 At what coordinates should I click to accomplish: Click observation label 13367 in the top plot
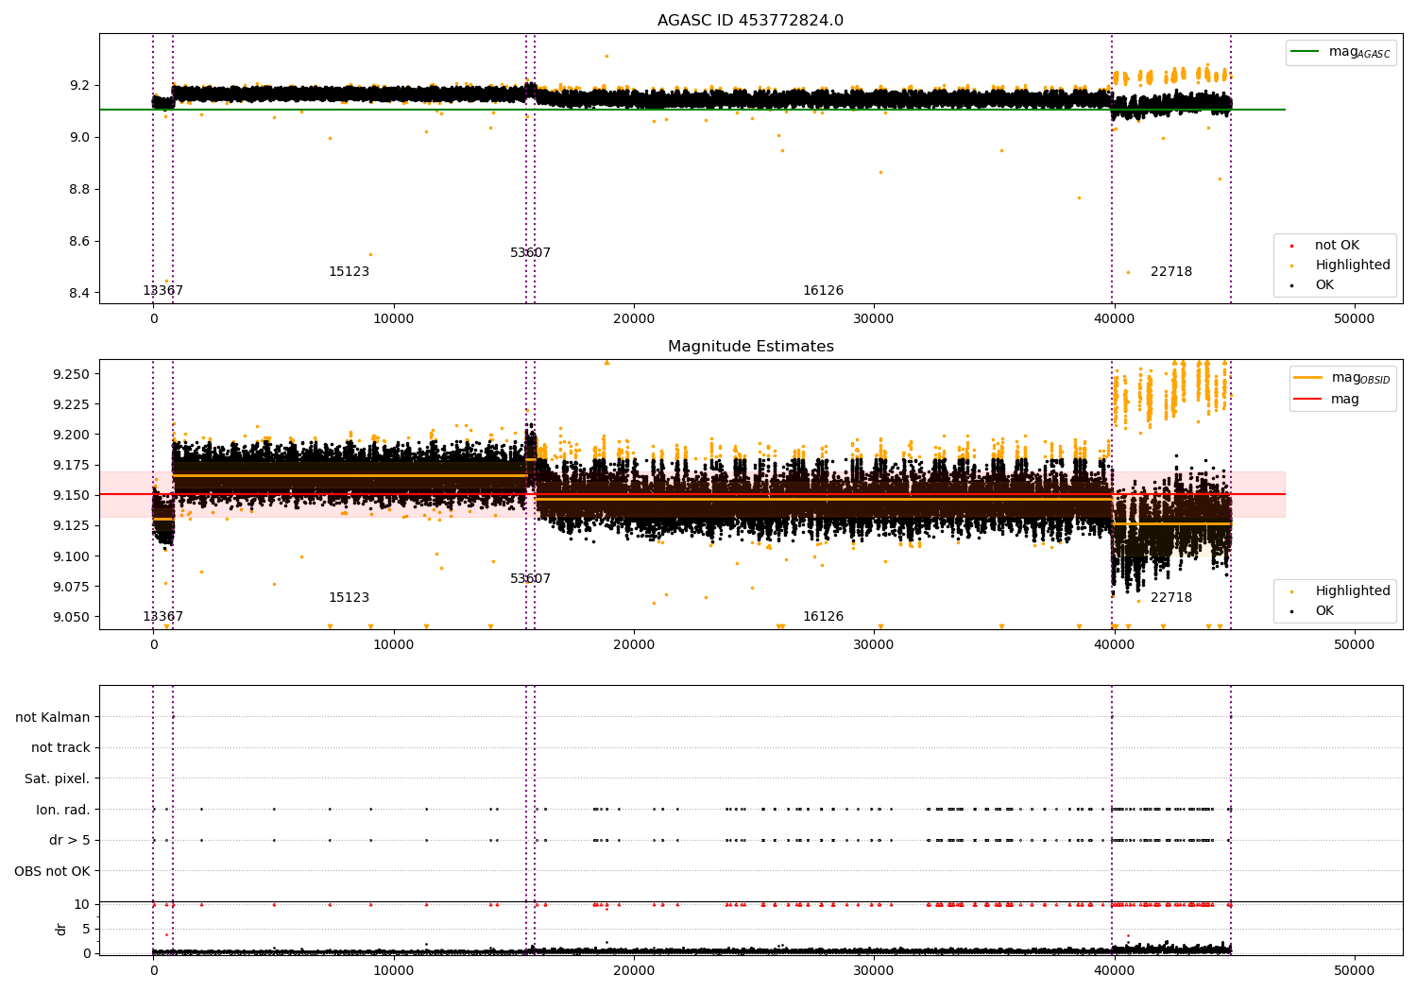pos(162,291)
